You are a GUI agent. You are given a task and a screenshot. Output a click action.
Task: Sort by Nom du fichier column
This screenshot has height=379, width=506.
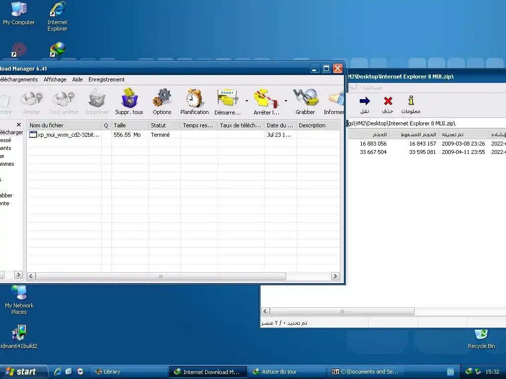tap(64, 125)
